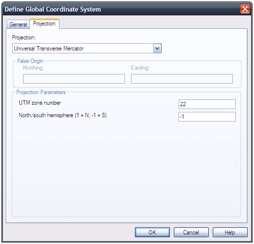Viewport: 254px width, 244px height.
Task: Click the UTM zone number label
Action: [40, 103]
